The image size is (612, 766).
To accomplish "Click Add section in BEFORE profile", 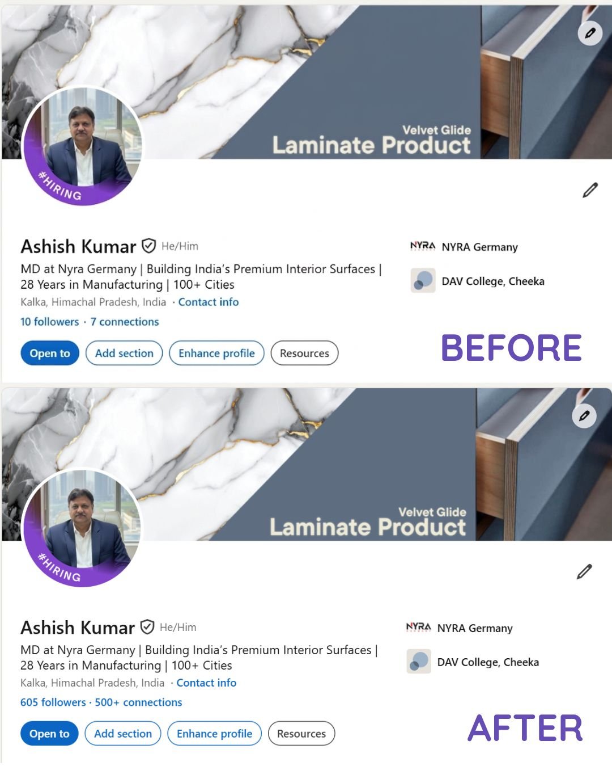I will [124, 353].
